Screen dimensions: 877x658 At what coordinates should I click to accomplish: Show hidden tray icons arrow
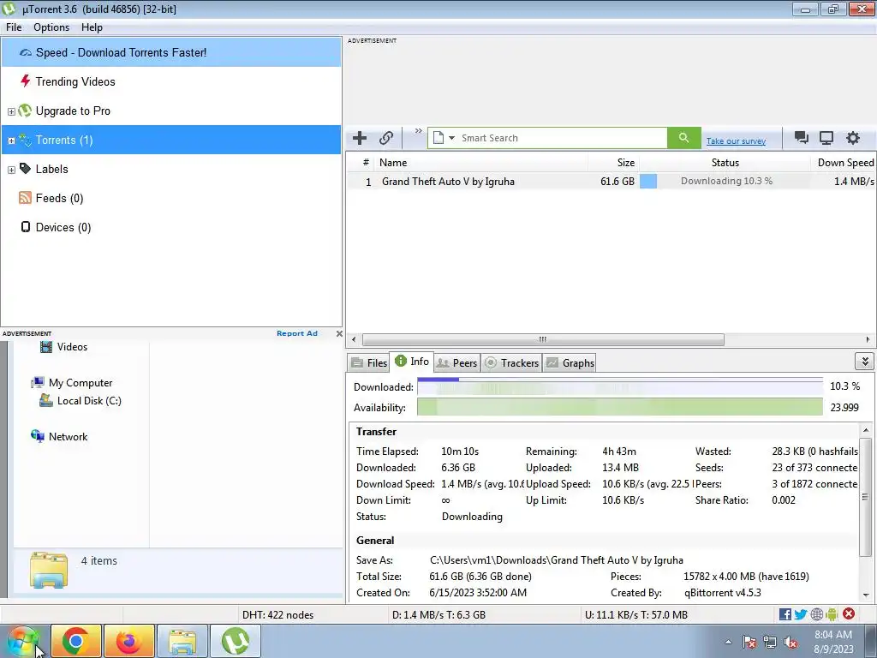[728, 643]
